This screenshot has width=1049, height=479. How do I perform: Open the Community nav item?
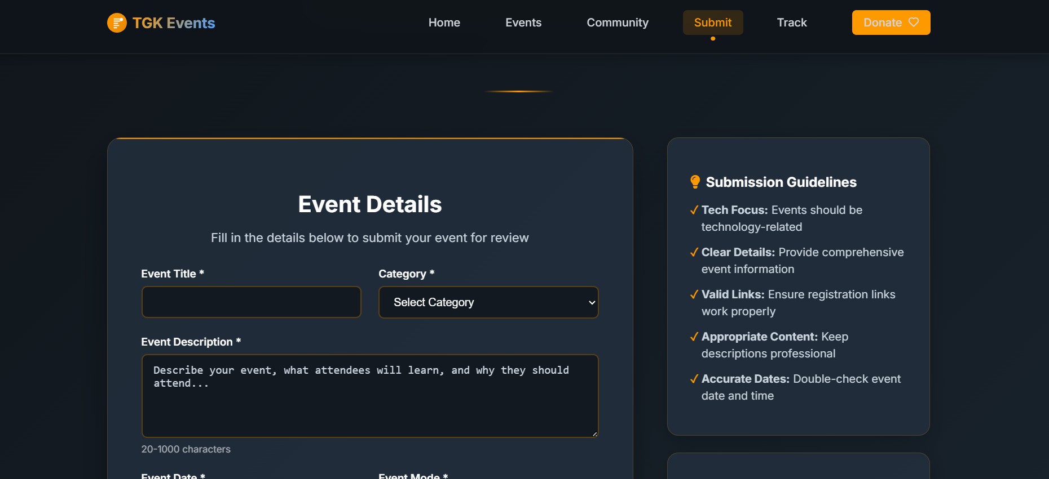click(618, 23)
